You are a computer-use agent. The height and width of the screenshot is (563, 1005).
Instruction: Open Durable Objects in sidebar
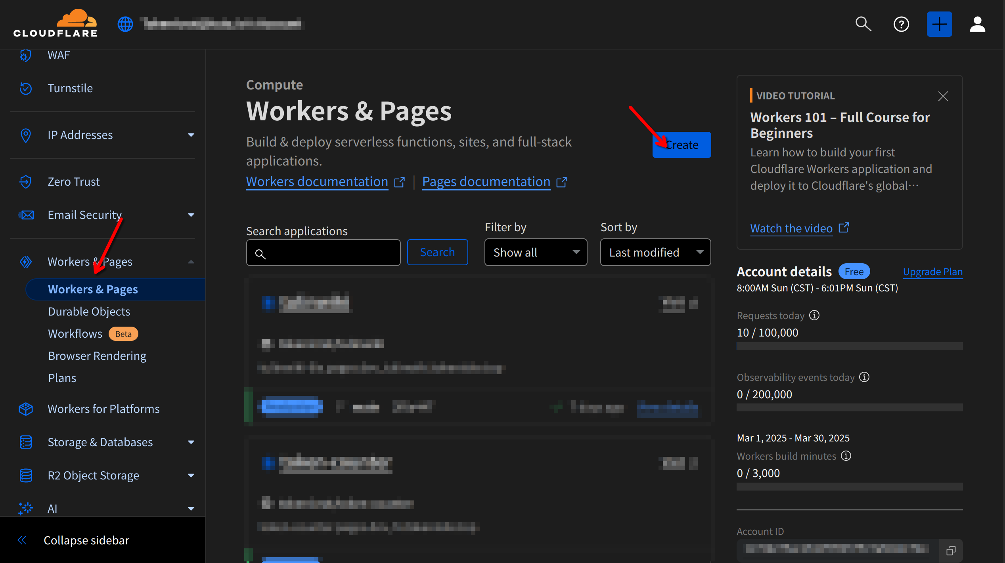pyautogui.click(x=89, y=312)
